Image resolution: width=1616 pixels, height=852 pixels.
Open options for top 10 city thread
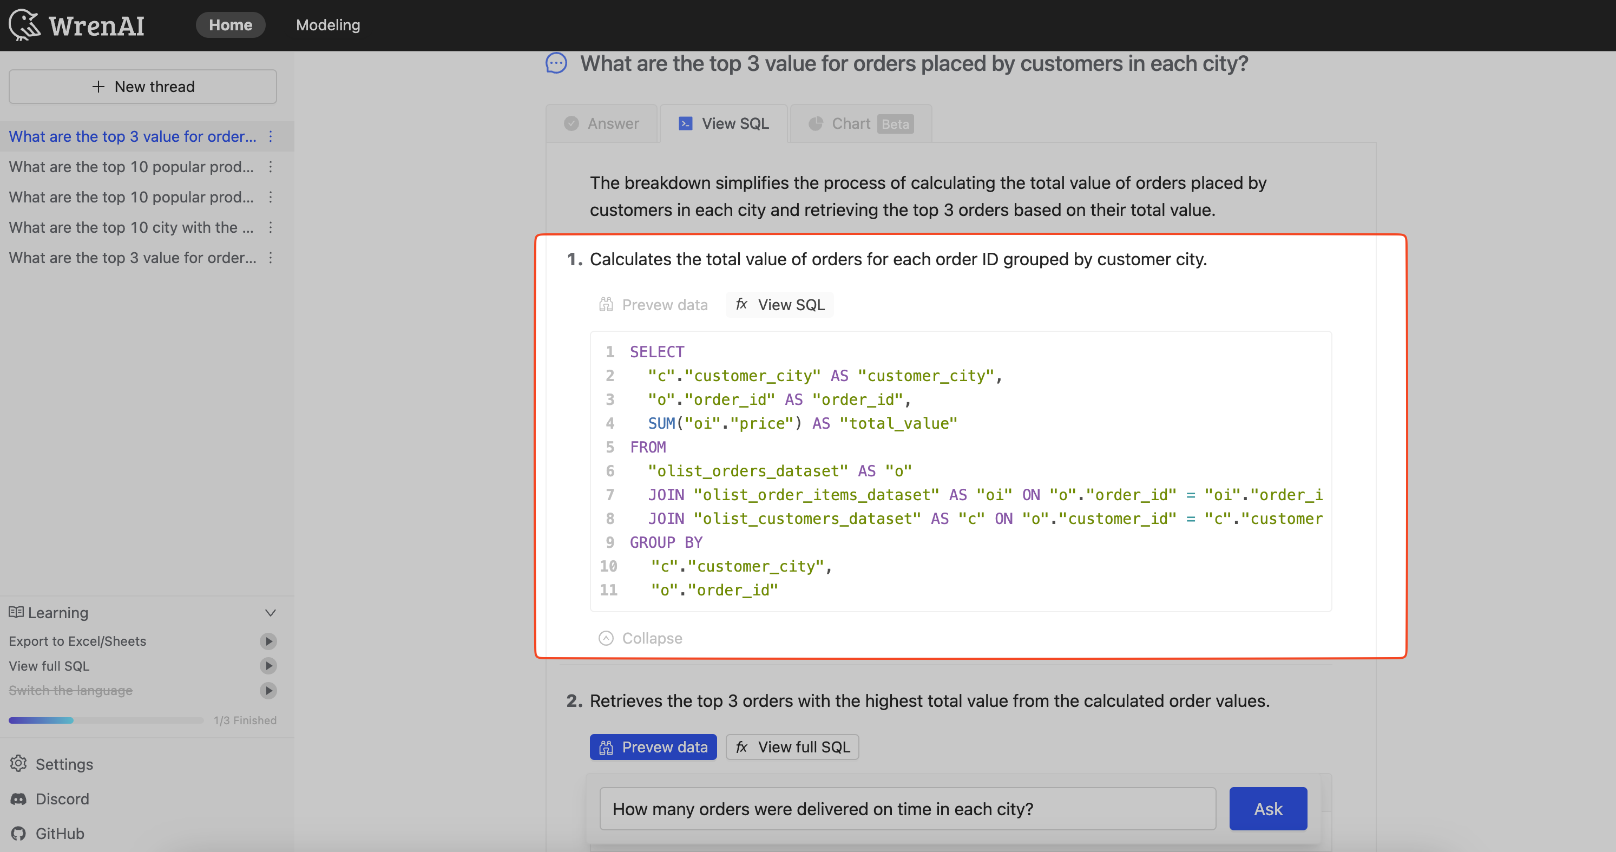[x=271, y=227]
